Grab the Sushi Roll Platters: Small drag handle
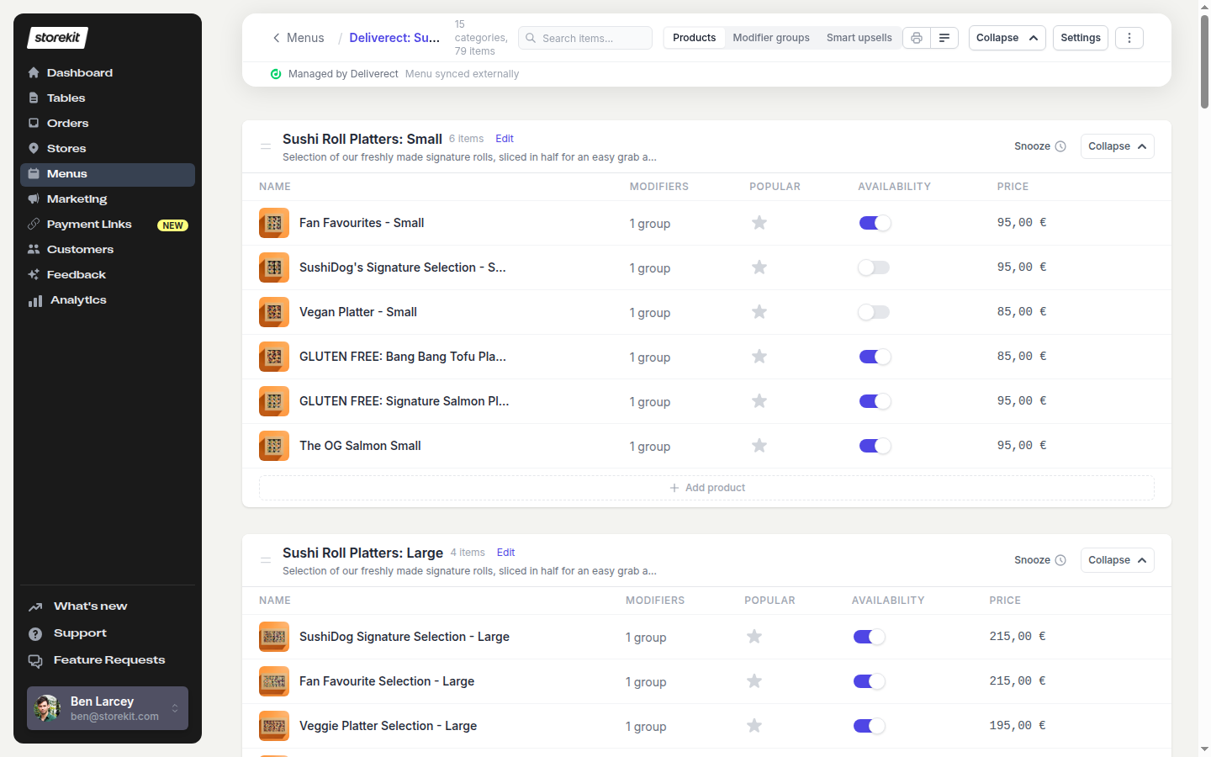 click(266, 146)
